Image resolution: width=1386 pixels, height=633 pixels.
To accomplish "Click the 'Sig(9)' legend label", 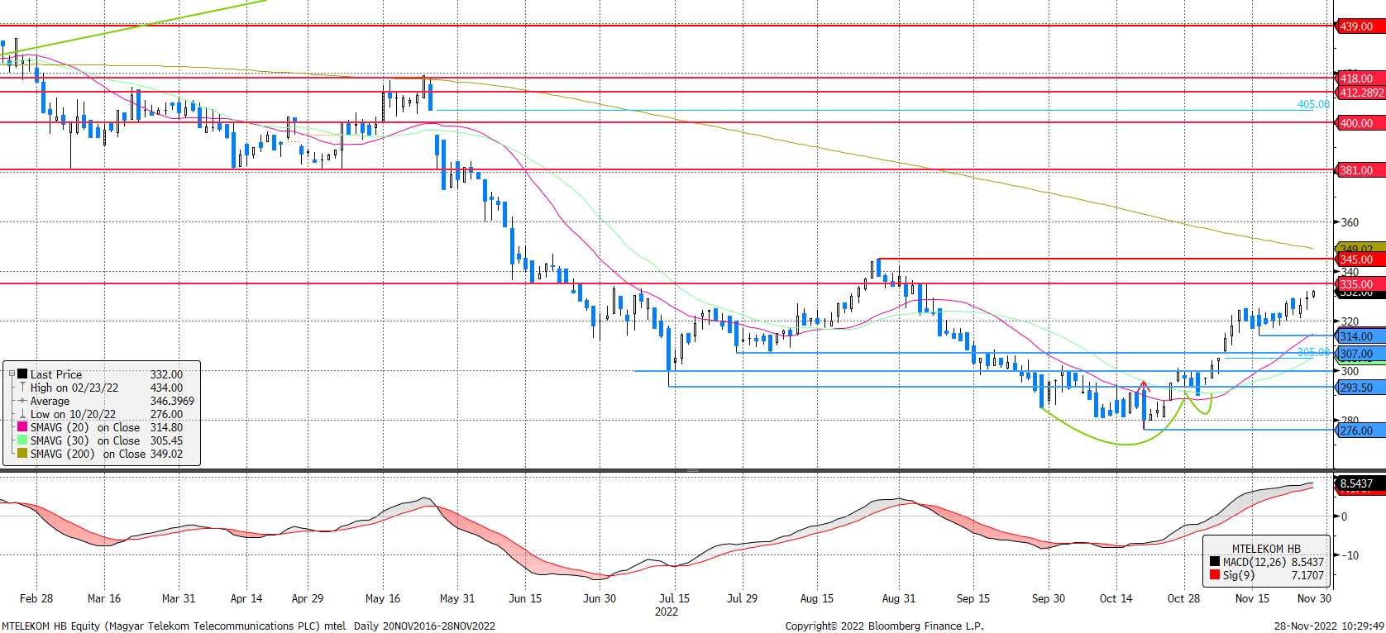I will click(x=1239, y=575).
